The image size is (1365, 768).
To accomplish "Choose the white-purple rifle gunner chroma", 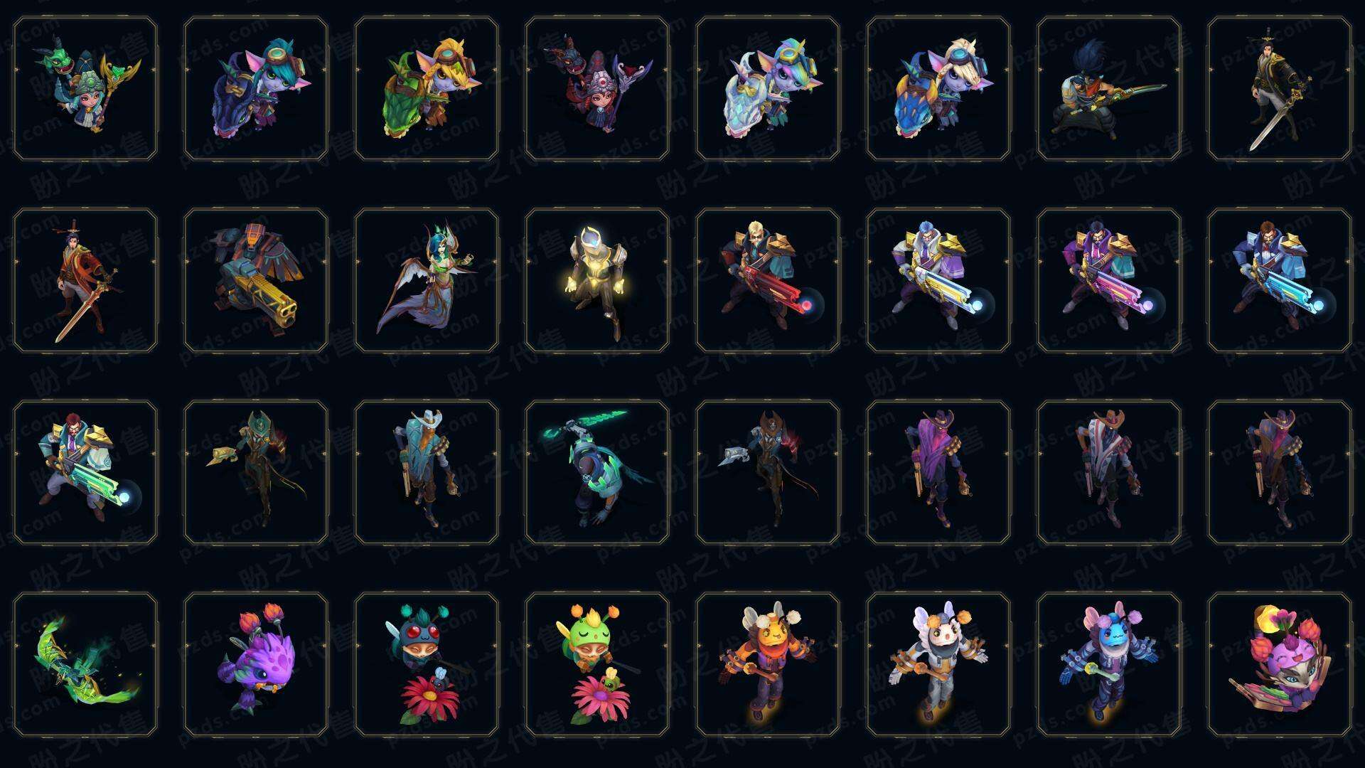I will click(x=938, y=281).
